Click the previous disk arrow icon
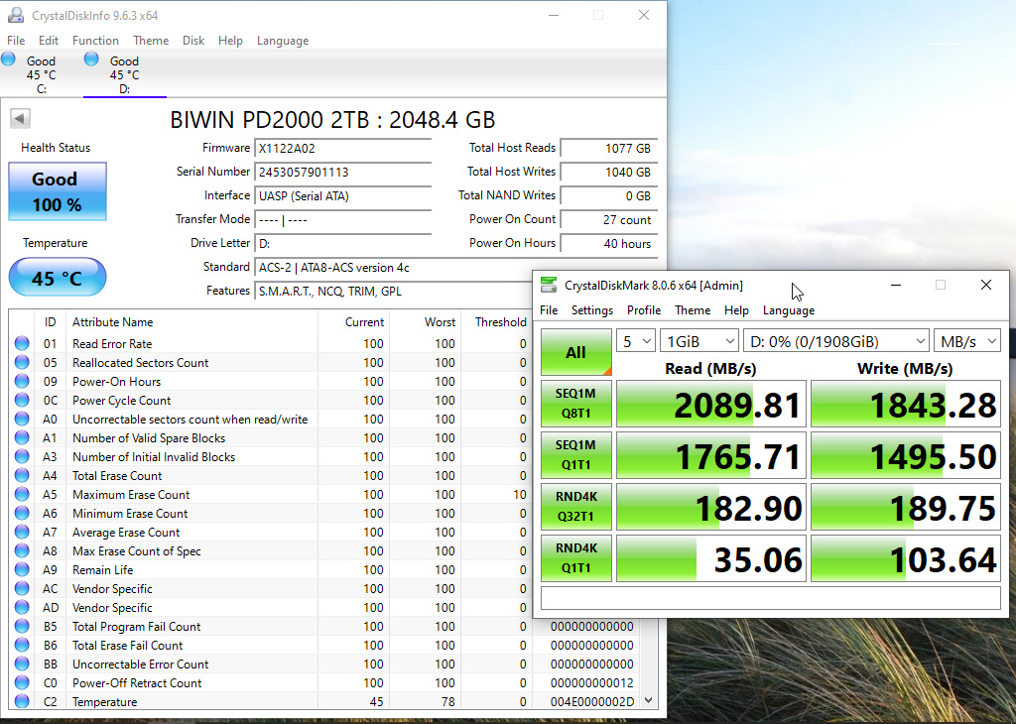This screenshot has width=1016, height=724. (x=20, y=119)
